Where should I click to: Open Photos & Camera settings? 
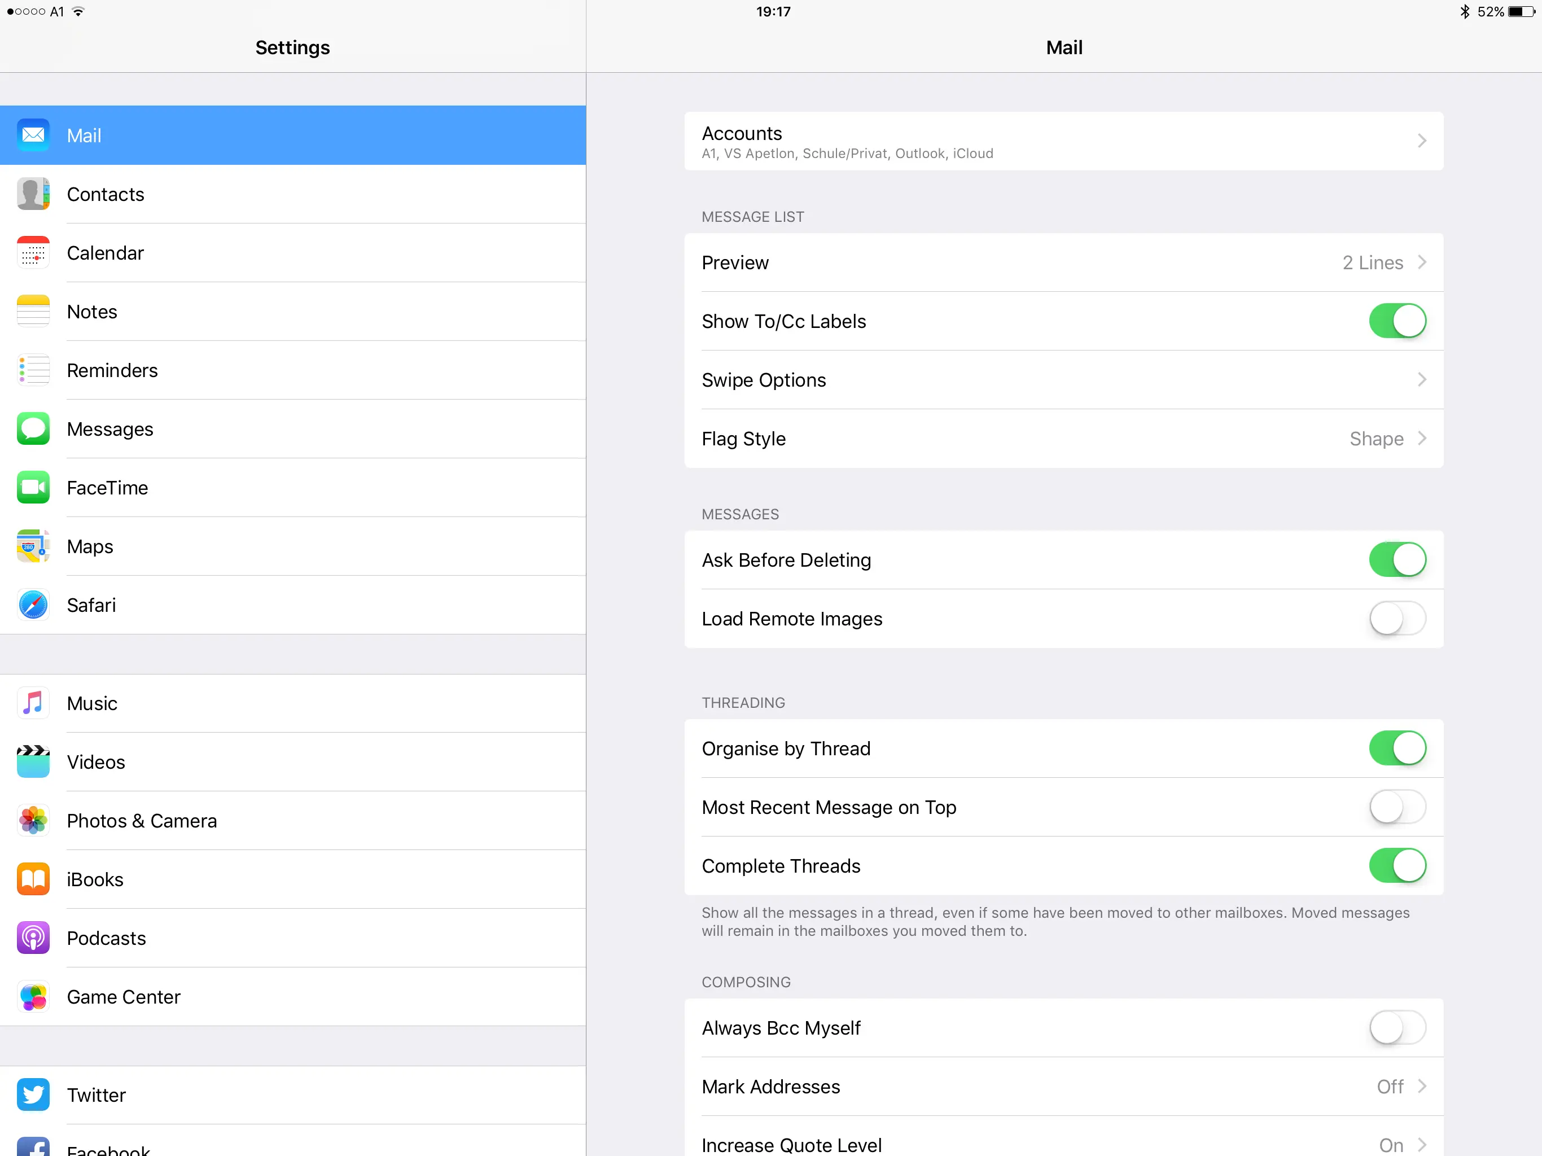pyautogui.click(x=142, y=821)
